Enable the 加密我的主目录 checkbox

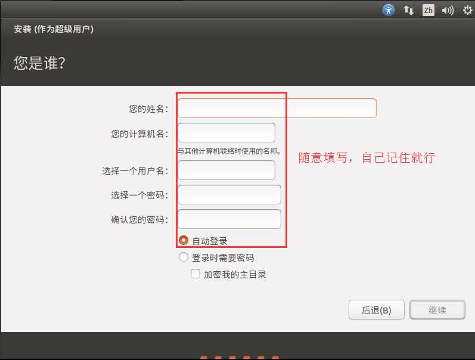(195, 274)
